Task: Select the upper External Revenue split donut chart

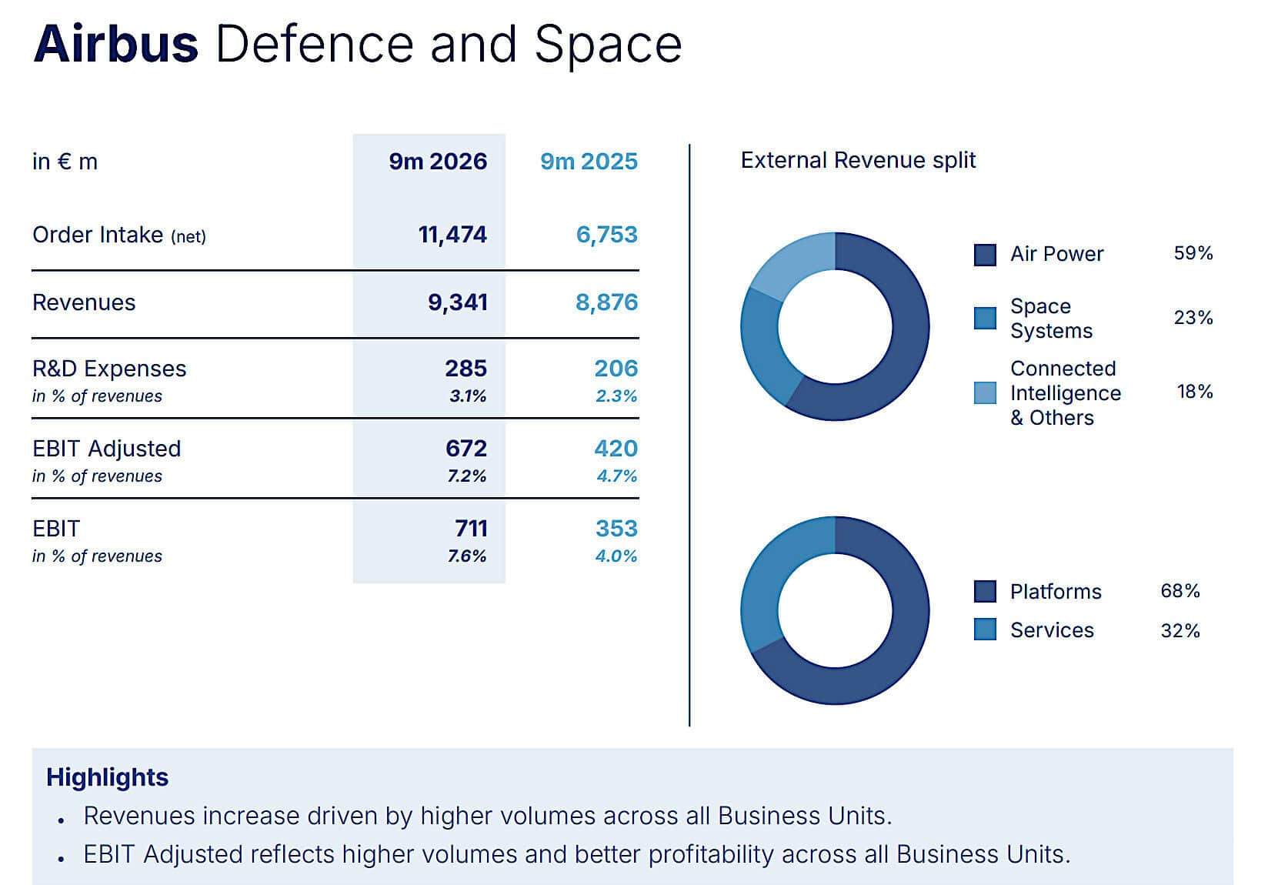Action: pos(835,326)
